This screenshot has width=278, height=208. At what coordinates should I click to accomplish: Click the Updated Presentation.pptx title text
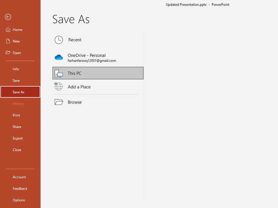186,5
